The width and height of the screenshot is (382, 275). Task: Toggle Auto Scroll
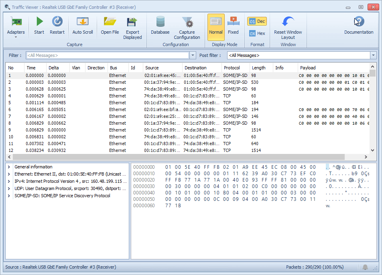tap(83, 26)
